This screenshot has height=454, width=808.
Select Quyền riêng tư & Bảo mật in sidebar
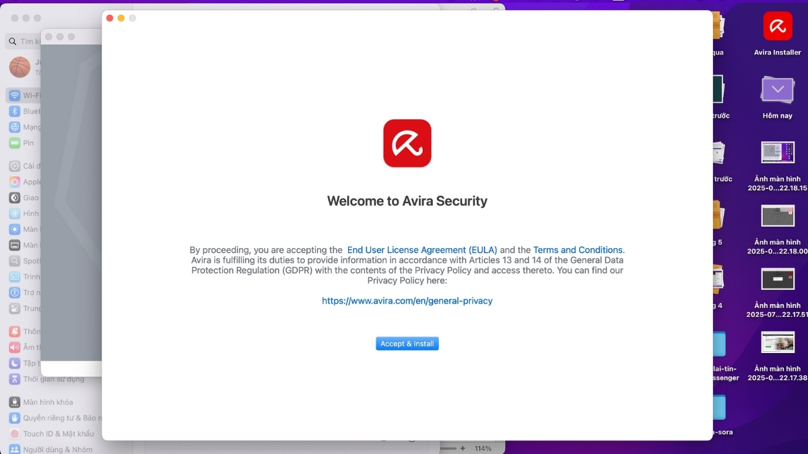(x=54, y=418)
